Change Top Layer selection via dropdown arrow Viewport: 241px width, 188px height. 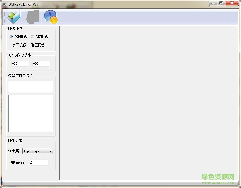click(51, 151)
